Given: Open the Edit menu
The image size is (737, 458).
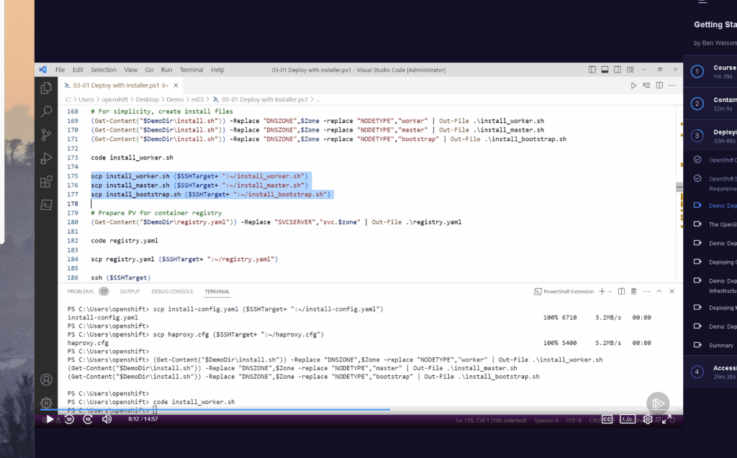Looking at the screenshot, I should (78, 70).
